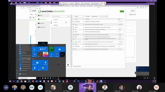Open the Weather tile in Start menu
The width and height of the screenshot is (165, 92).
(43, 68)
